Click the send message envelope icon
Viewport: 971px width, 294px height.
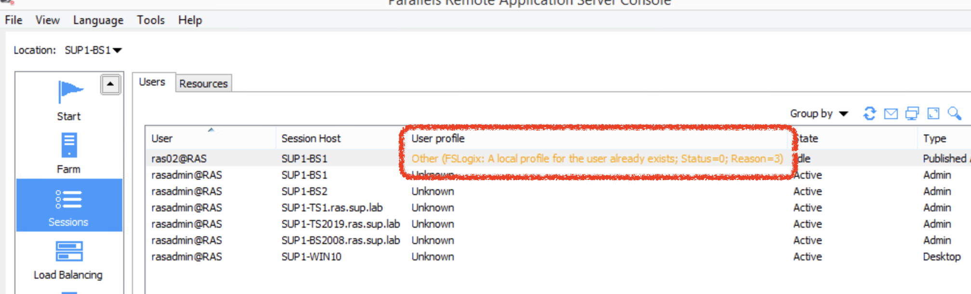tap(891, 114)
